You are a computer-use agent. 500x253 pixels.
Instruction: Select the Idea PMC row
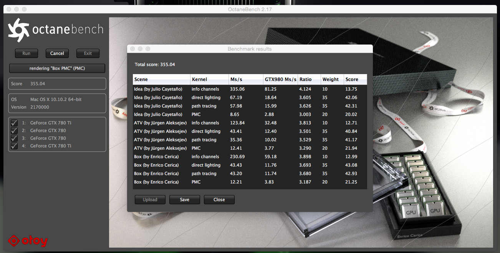click(250, 114)
